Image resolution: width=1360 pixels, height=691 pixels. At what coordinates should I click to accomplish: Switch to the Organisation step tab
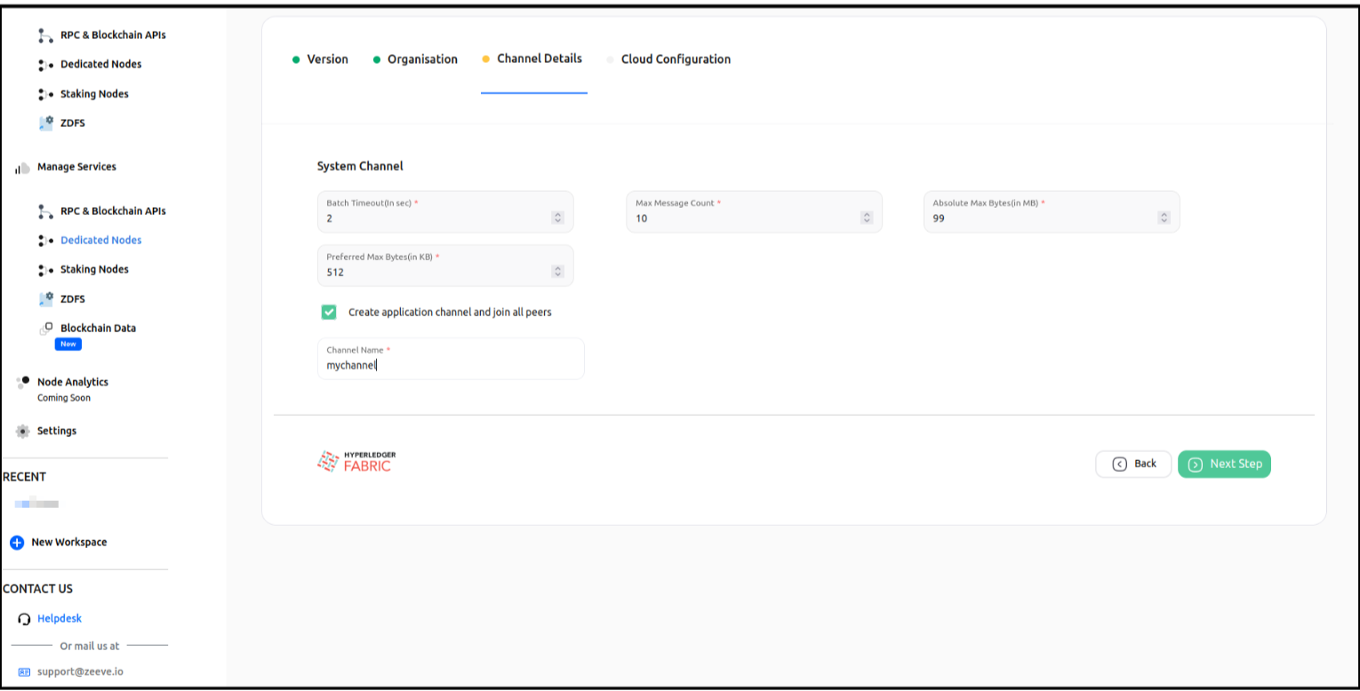[422, 60]
